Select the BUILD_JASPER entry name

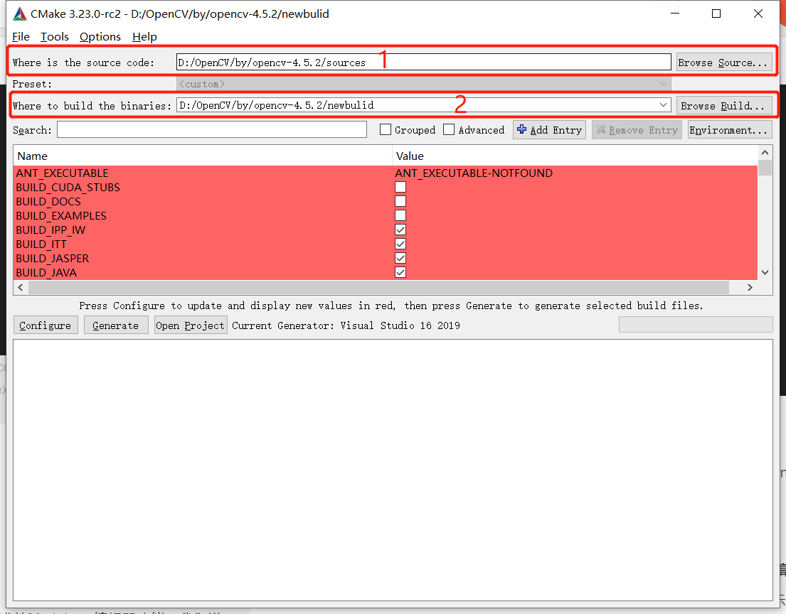point(52,259)
